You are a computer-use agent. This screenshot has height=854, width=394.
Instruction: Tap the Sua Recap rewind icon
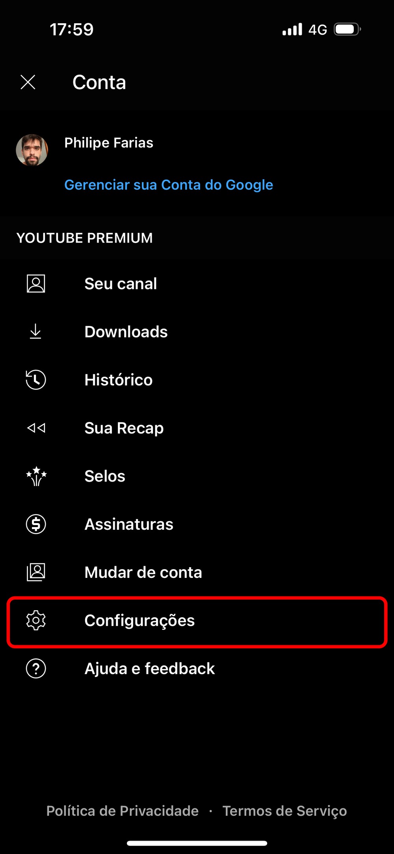tap(36, 428)
